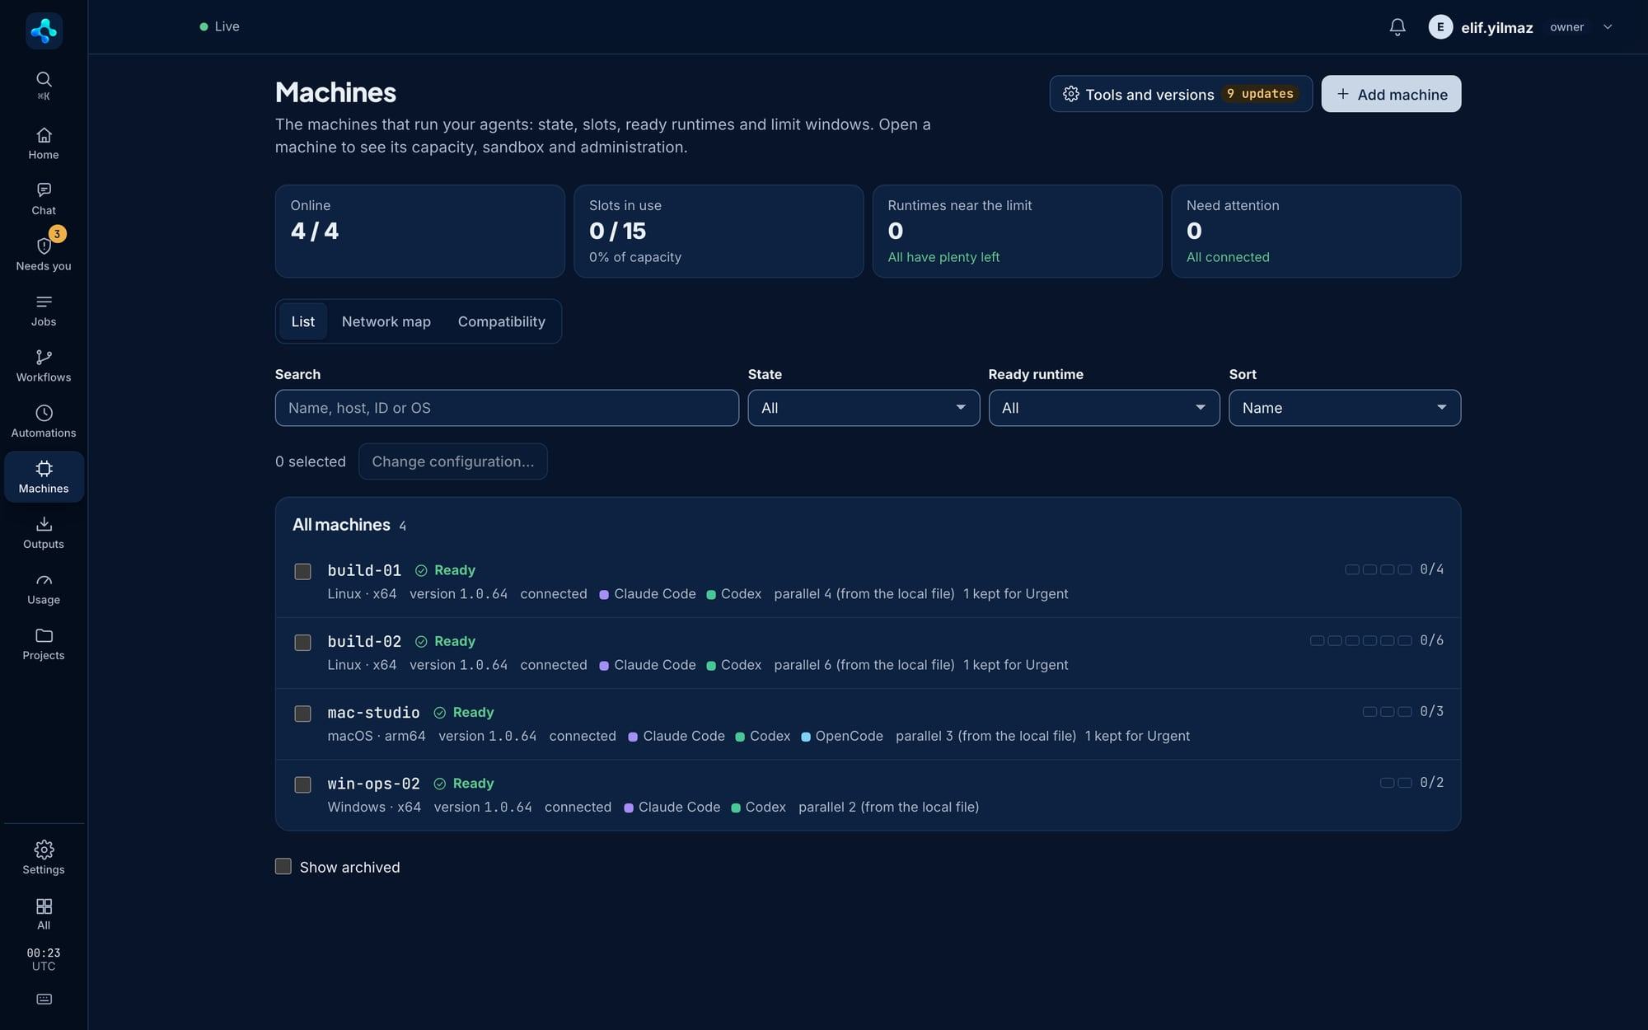Open the build-01 machine name
This screenshot has width=1648, height=1030.
364,570
